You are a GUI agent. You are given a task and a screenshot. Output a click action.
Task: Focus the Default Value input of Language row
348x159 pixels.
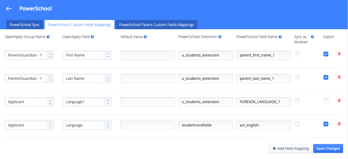click(x=148, y=125)
